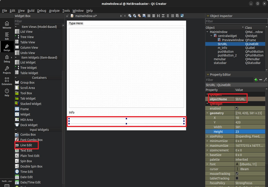Expand the minimumSize property
The width and height of the screenshot is (268, 187).
tap(207, 141)
